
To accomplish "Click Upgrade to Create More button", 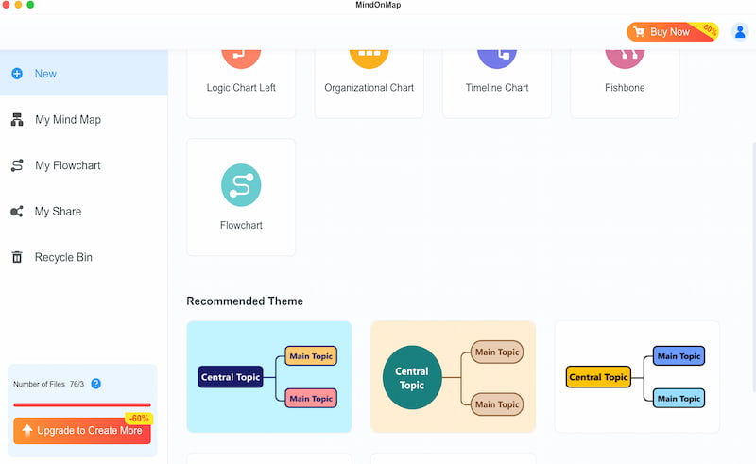I will point(82,431).
